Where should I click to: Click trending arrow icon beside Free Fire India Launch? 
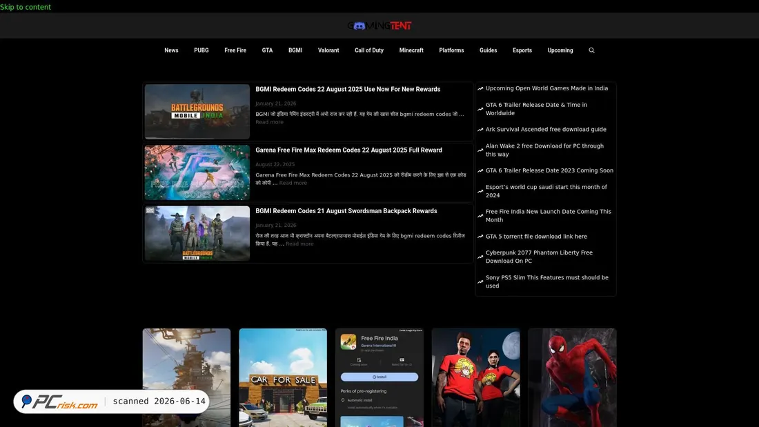pos(480,216)
